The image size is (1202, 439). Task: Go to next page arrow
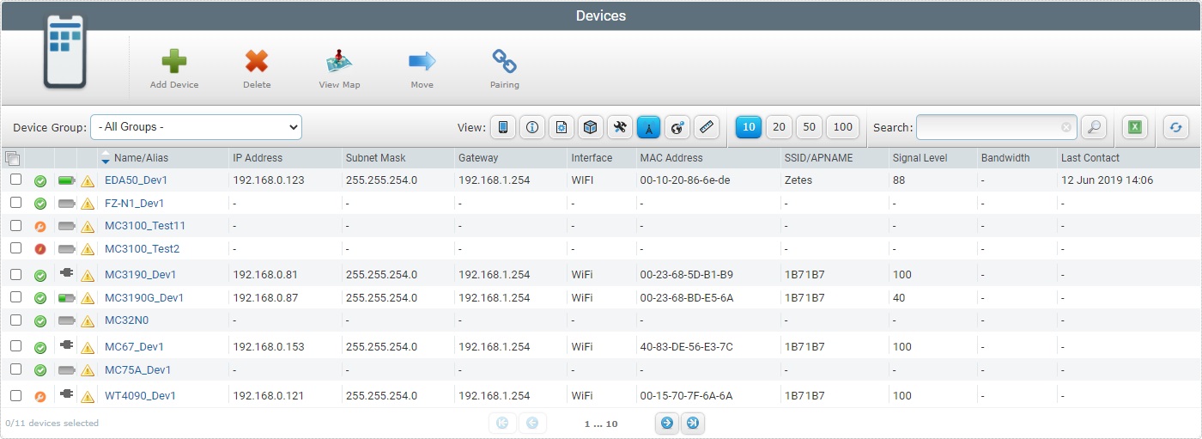tap(666, 423)
